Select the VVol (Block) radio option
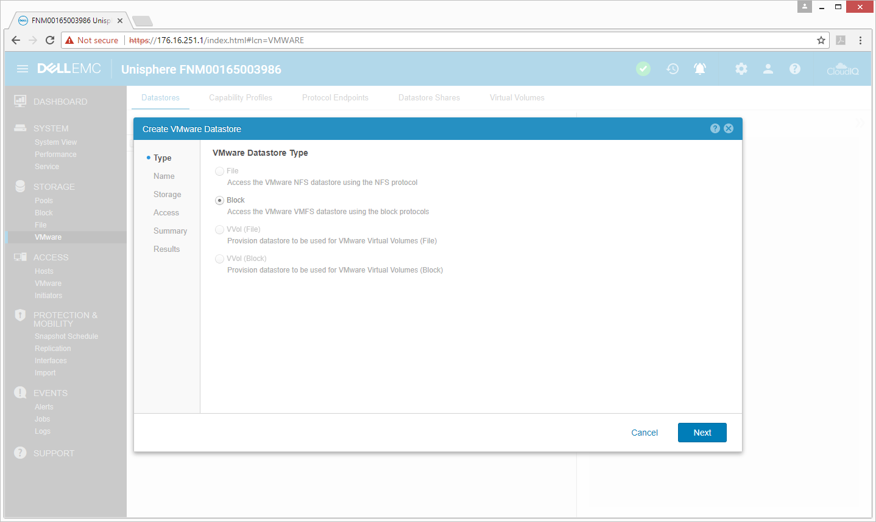The height and width of the screenshot is (522, 876). 219,259
